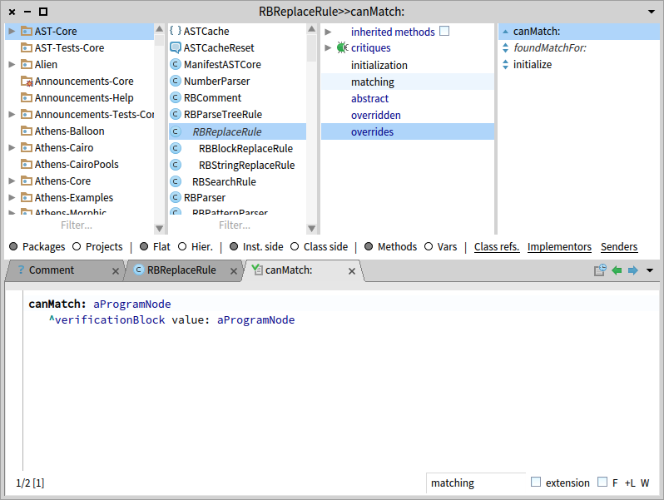Open the tab bar dropdown arrow menu
This screenshot has width=664, height=500.
point(650,270)
